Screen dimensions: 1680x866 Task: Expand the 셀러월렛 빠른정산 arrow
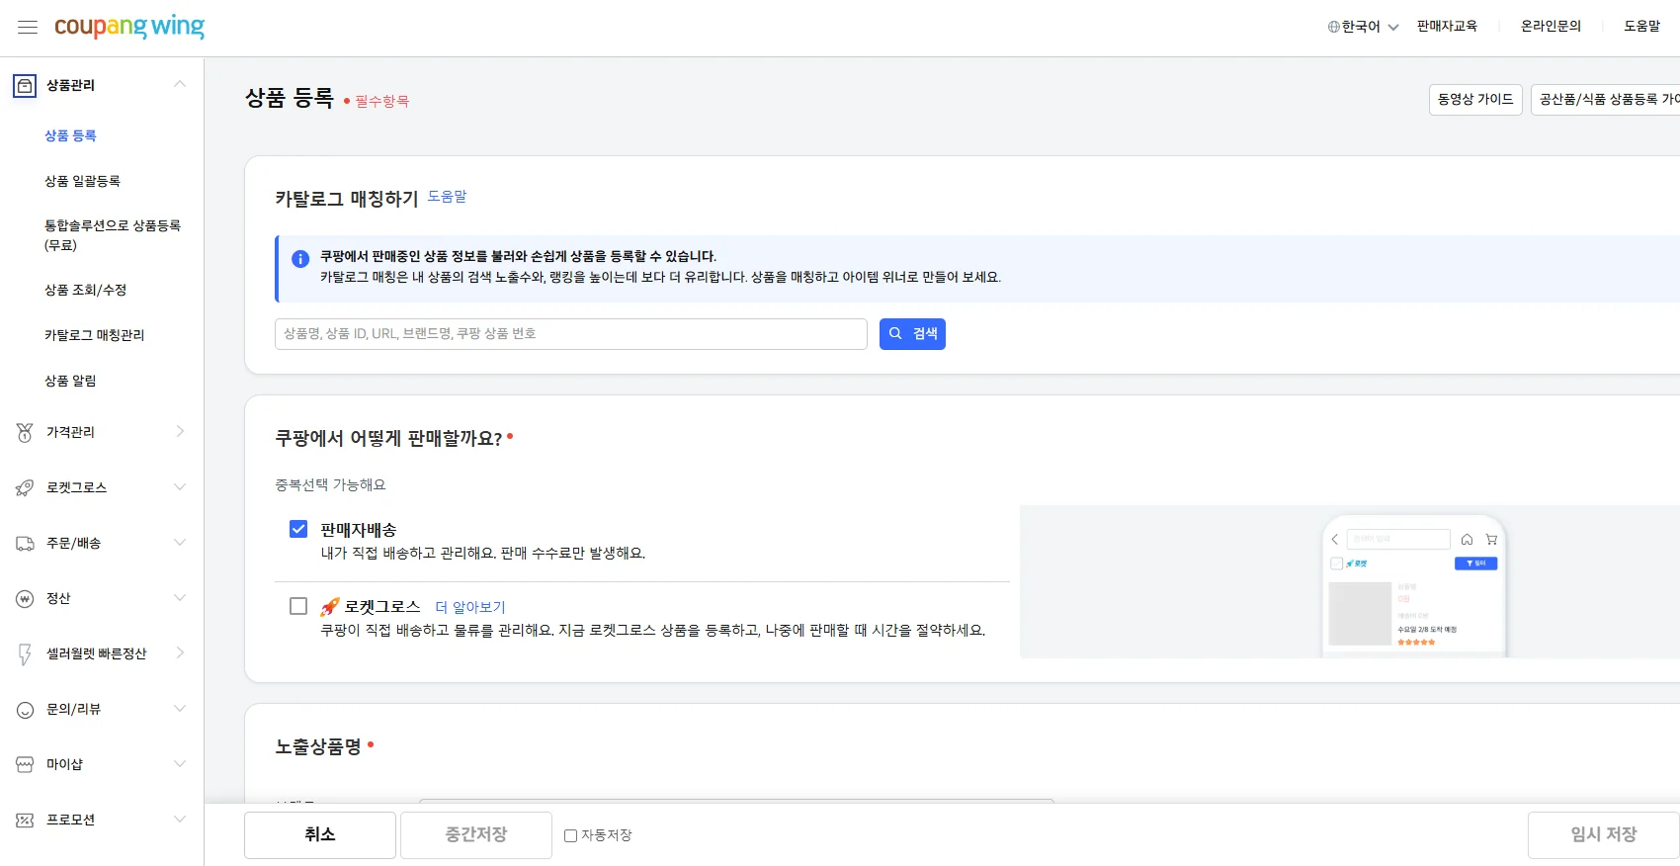coord(180,652)
